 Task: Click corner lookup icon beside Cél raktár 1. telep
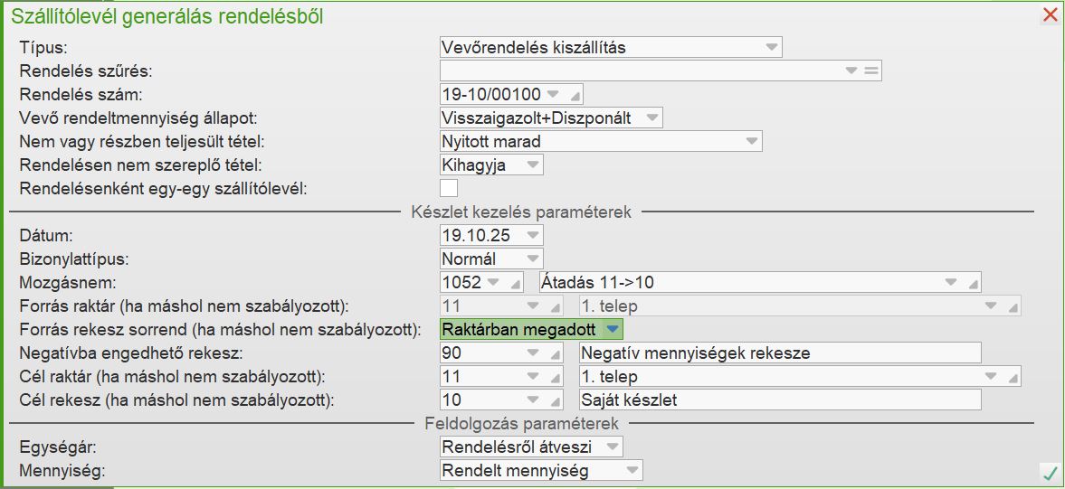point(1013,377)
